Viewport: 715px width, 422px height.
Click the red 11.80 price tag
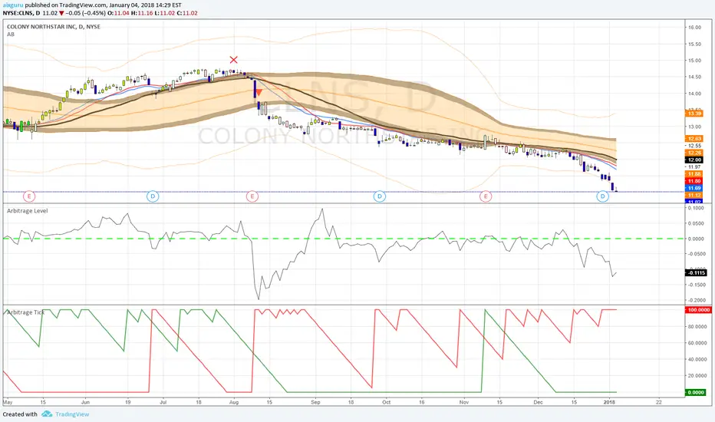click(694, 181)
